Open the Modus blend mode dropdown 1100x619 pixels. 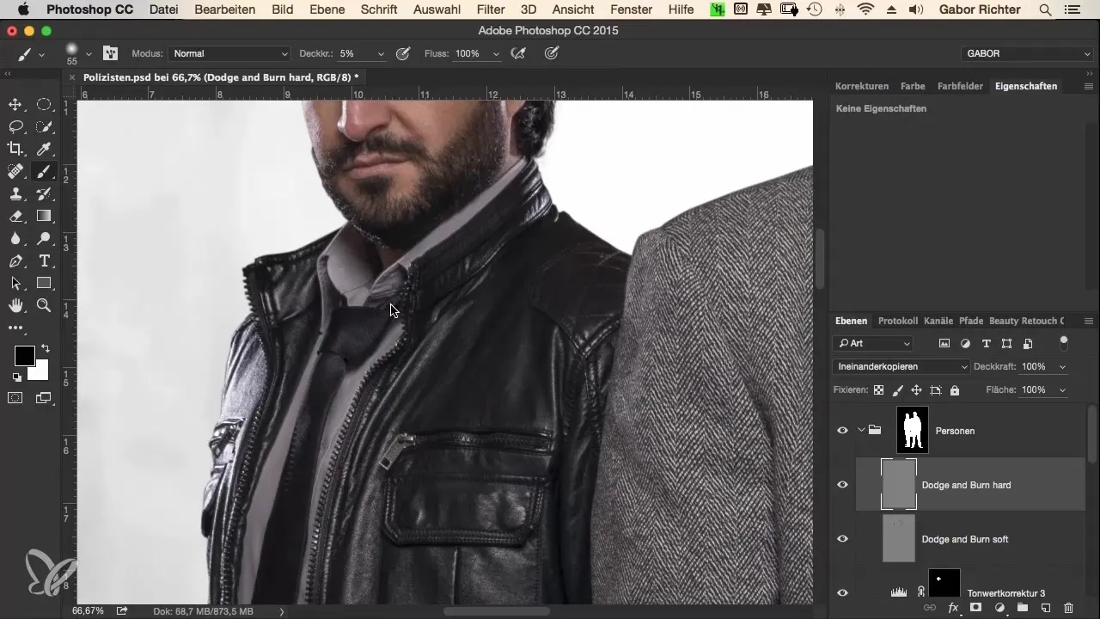229,53
